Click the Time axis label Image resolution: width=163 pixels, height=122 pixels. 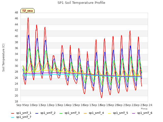point(144,109)
